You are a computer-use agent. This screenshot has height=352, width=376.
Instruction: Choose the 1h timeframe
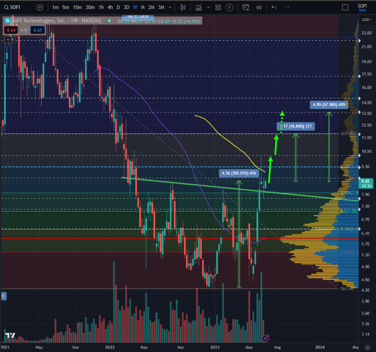point(101,8)
